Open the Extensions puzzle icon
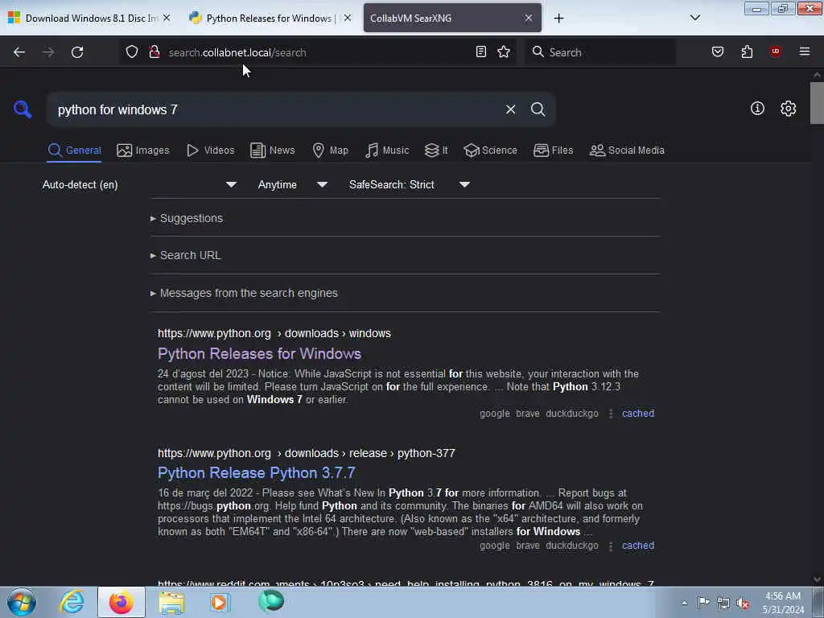The width and height of the screenshot is (824, 618). click(x=747, y=51)
